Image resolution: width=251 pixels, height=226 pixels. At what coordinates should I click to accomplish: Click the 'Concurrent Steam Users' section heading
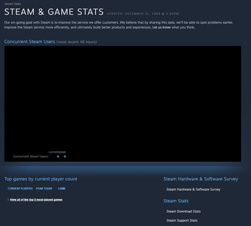29,41
